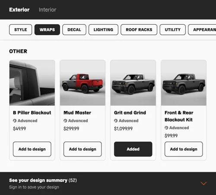The height and width of the screenshot is (195, 216).
Task: Open the LIGHTING category
Action: coord(103,29)
